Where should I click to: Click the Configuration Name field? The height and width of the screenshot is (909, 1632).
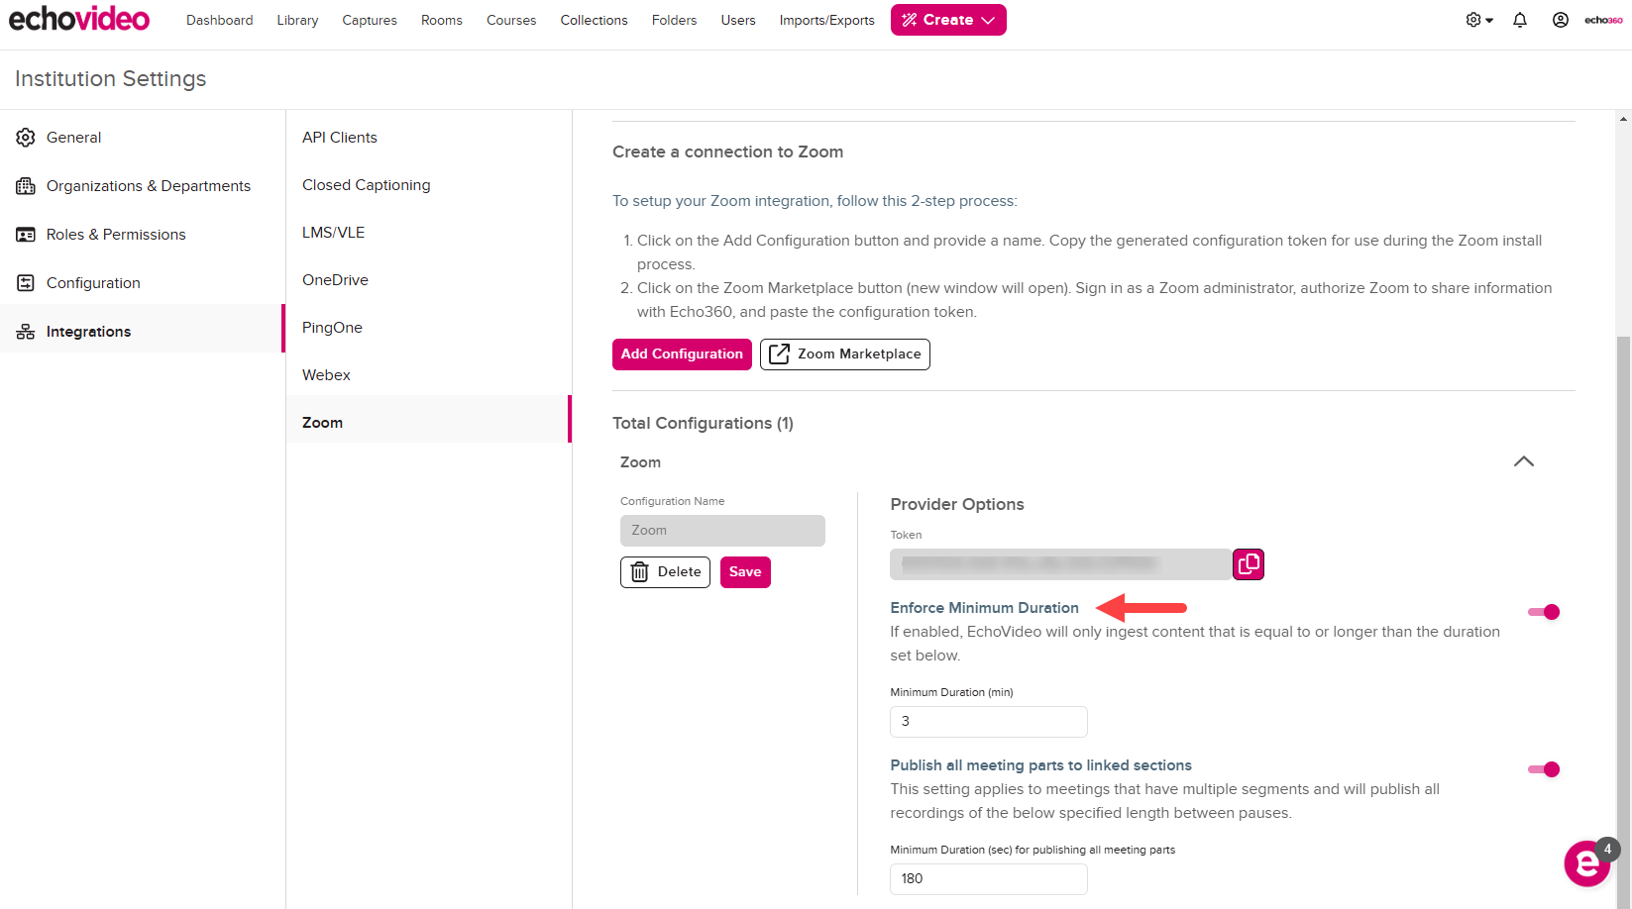pos(722,531)
